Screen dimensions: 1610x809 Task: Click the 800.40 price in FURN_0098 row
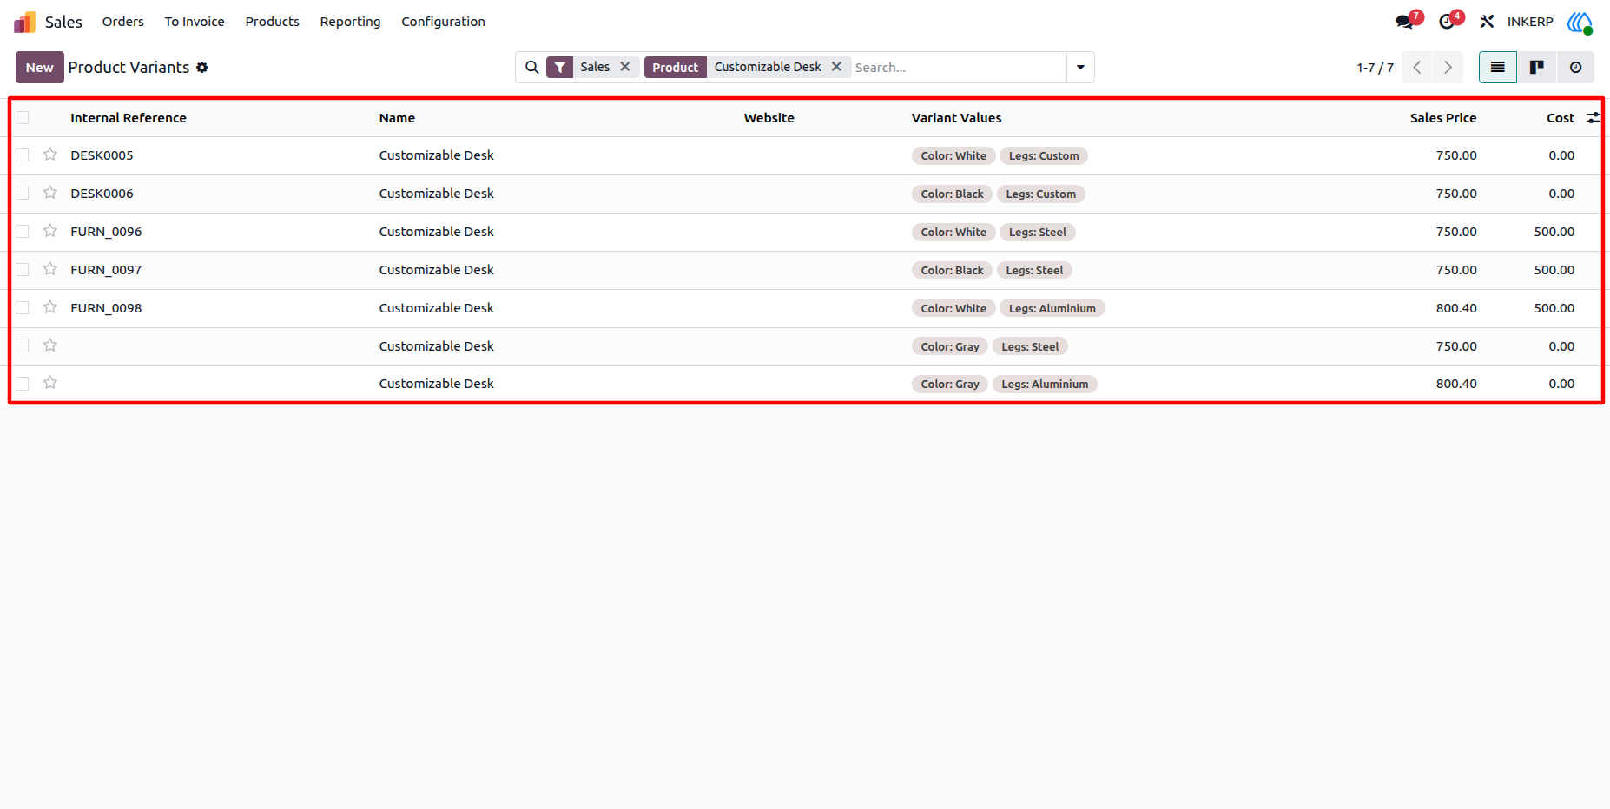click(x=1456, y=308)
